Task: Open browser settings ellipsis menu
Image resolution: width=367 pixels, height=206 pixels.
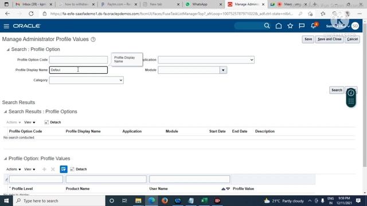Action: pyautogui.click(x=360, y=14)
